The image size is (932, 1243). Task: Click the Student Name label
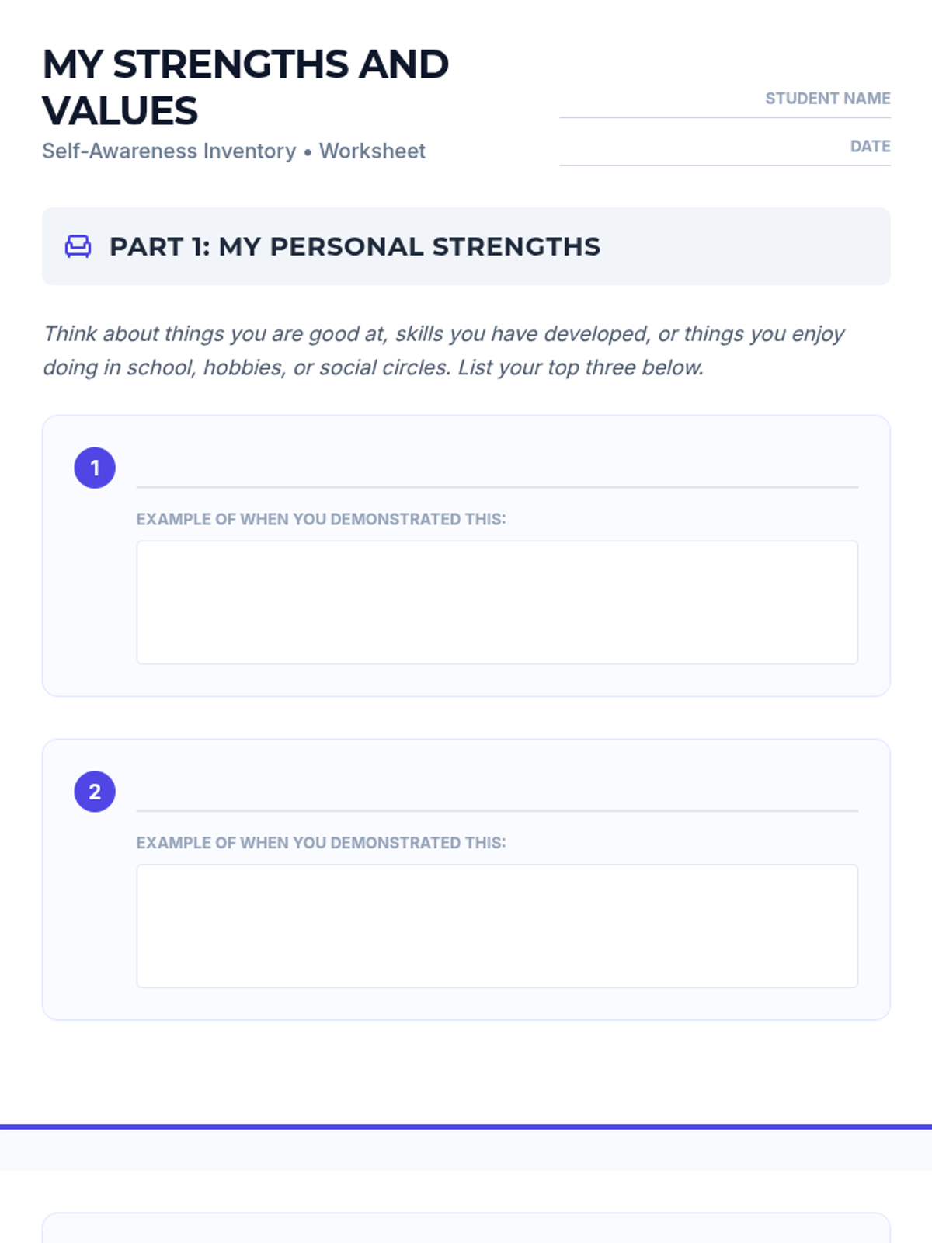(x=828, y=99)
